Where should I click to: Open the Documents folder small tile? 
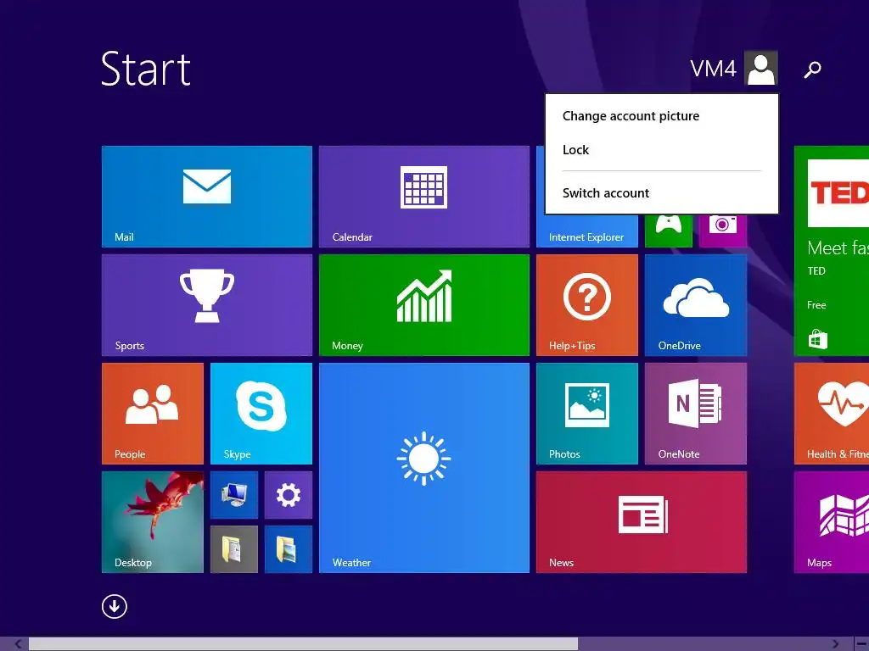click(x=234, y=549)
